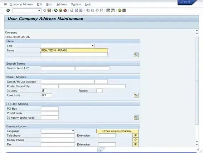Click the command field collapse triangle
Screen dimensions: 203x153
44,10
